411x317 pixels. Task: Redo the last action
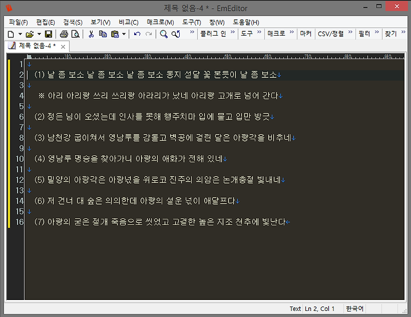[149, 34]
